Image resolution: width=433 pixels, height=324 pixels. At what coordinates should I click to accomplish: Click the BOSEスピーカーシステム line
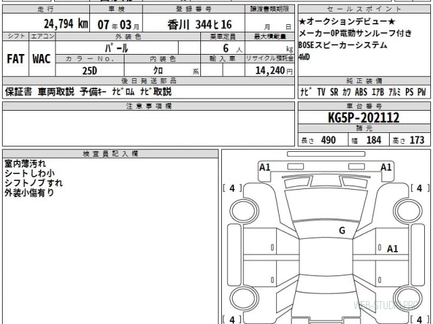tap(343, 45)
